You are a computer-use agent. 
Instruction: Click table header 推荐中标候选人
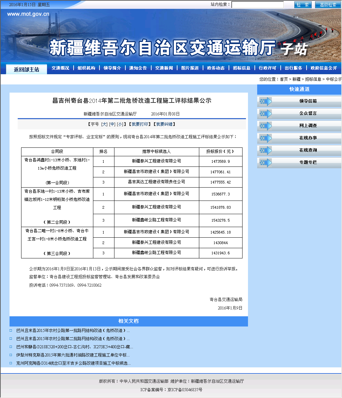156,152
